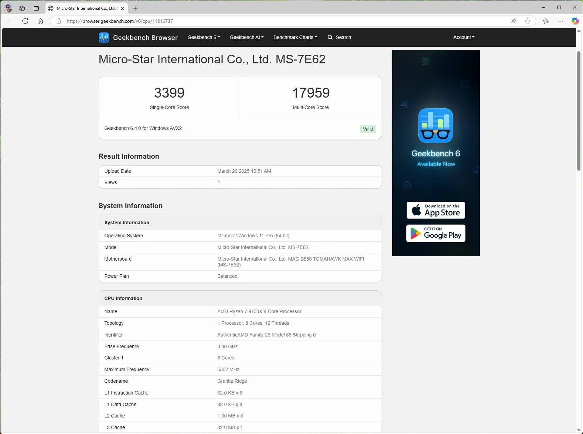The width and height of the screenshot is (583, 434).
Task: Click the Geekbench logo icon in navbar
Action: click(104, 37)
